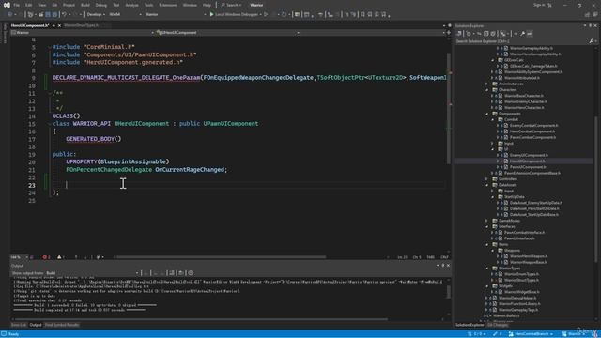Viewport: 601px width, 338px height.
Task: Toggle auto-hide pin on Solution Explorer
Action: click(x=591, y=25)
